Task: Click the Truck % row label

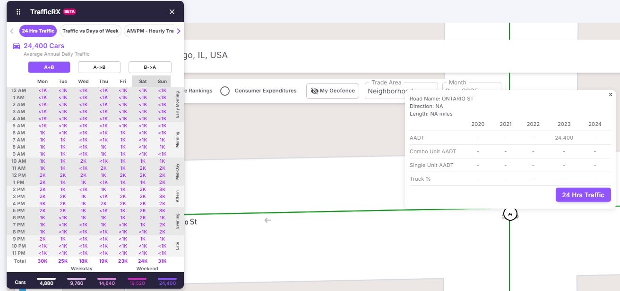Action: (420, 179)
